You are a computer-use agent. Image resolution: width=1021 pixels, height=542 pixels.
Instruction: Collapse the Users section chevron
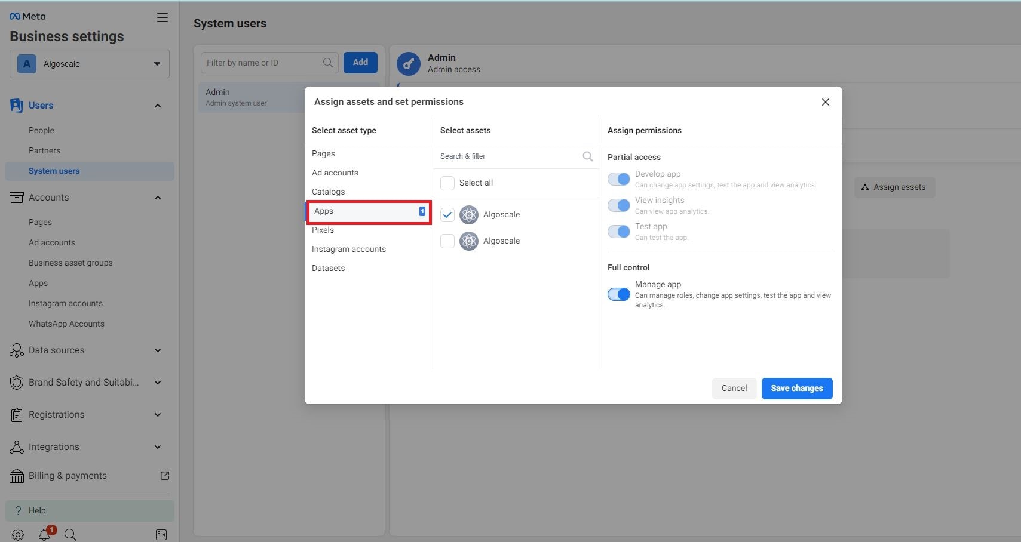(x=158, y=106)
